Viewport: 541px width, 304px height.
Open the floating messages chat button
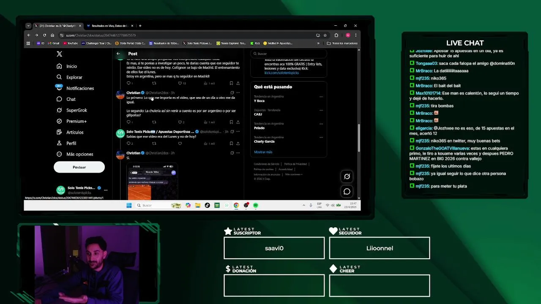[x=347, y=192]
